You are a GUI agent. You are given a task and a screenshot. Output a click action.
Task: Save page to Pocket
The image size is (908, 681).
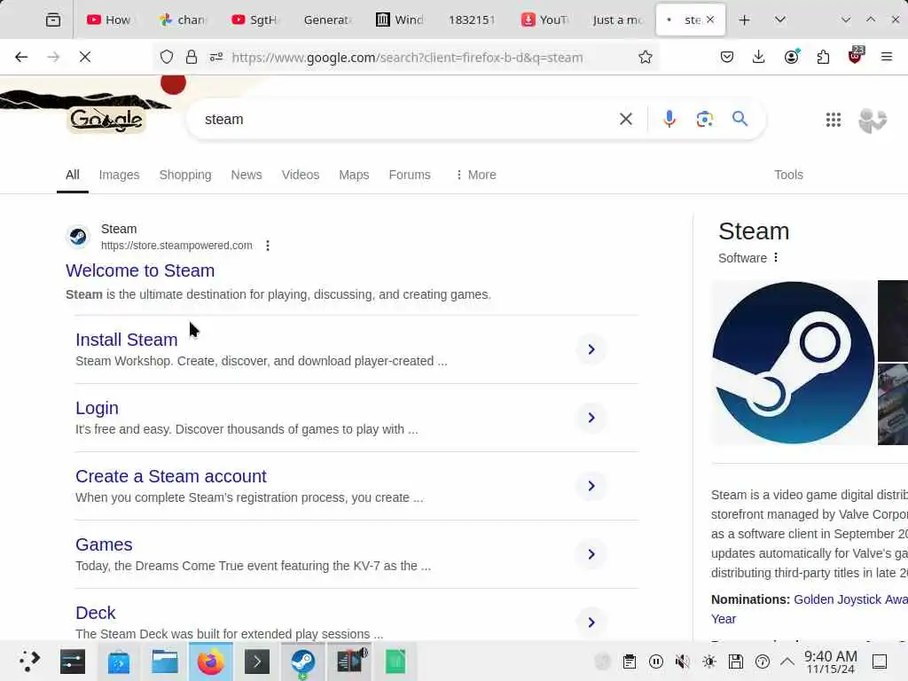pyautogui.click(x=727, y=57)
